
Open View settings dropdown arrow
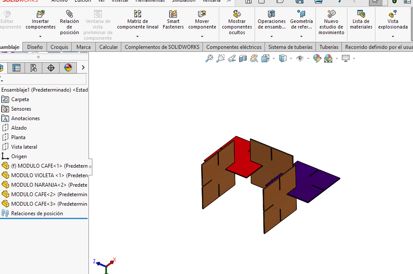pyautogui.click(x=354, y=58)
